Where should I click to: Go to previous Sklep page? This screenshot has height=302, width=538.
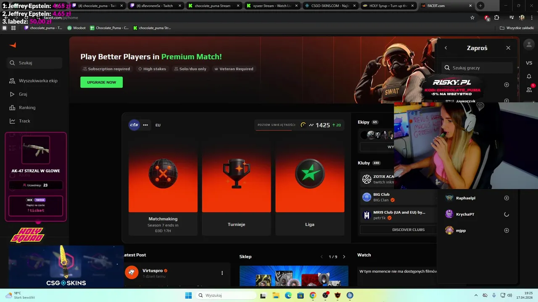322,257
